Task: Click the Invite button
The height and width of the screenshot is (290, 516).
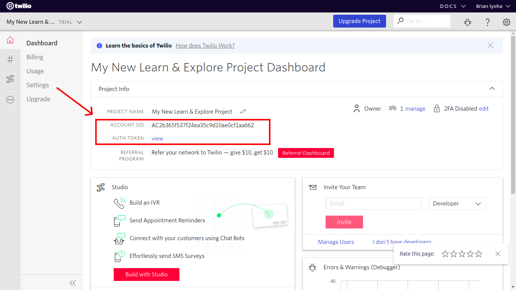Action: (x=344, y=222)
